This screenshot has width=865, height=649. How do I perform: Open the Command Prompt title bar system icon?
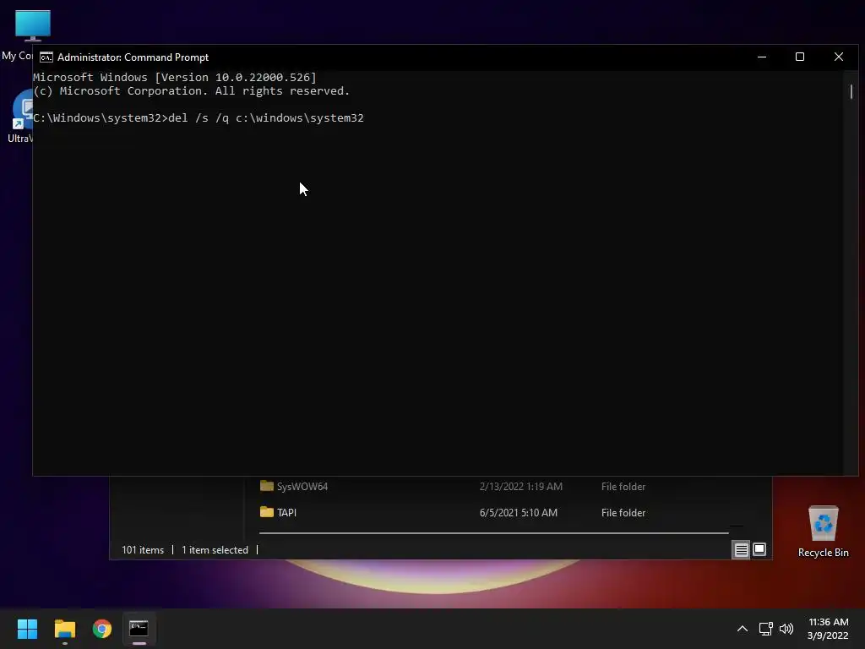point(46,57)
